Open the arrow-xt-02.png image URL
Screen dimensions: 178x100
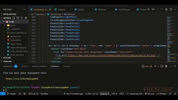(111, 55)
